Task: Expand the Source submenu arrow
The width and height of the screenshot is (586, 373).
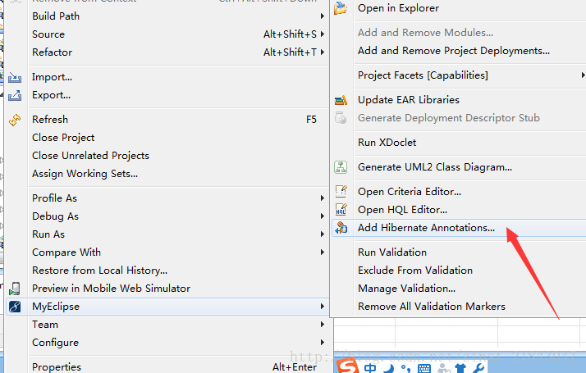Action: click(x=323, y=34)
